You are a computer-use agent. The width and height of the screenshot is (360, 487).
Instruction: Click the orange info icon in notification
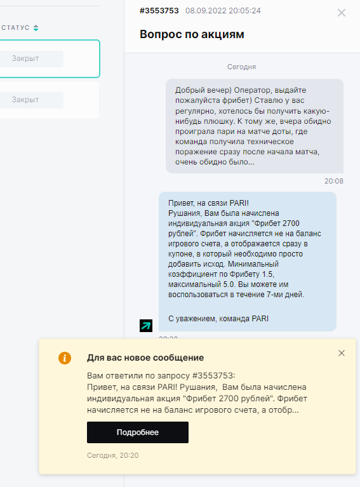point(65,358)
